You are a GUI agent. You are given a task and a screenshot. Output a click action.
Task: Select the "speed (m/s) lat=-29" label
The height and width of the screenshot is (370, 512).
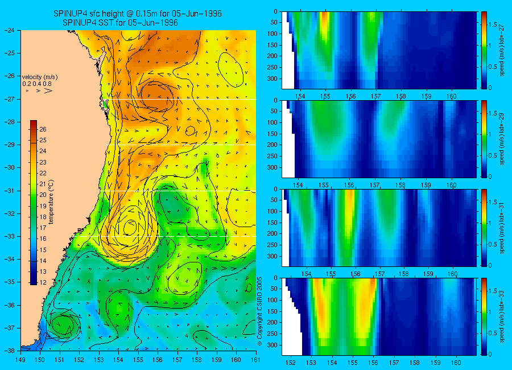coord(502,139)
